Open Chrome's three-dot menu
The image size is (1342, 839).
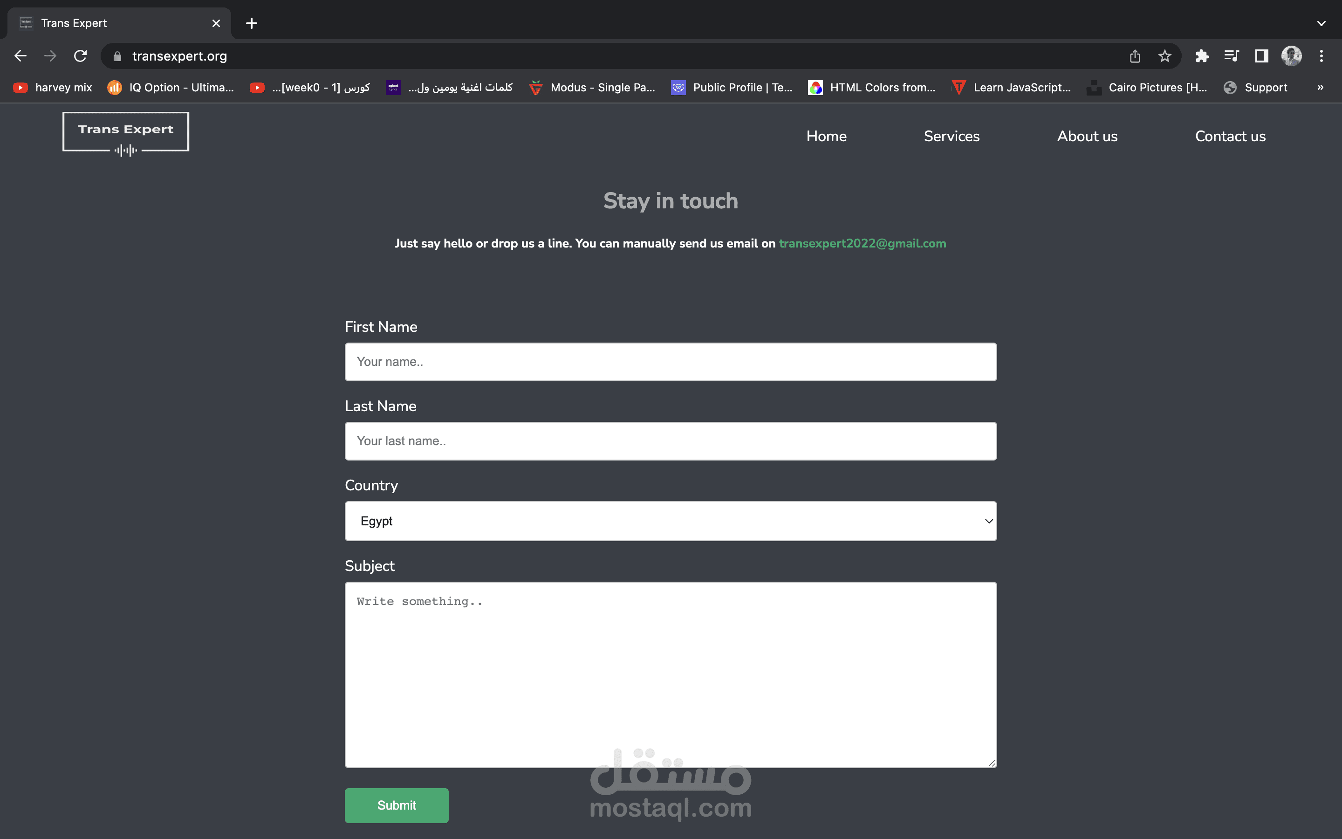point(1321,56)
